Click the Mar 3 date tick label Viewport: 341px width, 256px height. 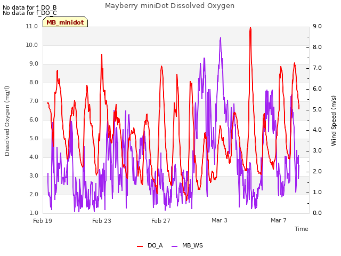pyautogui.click(x=220, y=220)
